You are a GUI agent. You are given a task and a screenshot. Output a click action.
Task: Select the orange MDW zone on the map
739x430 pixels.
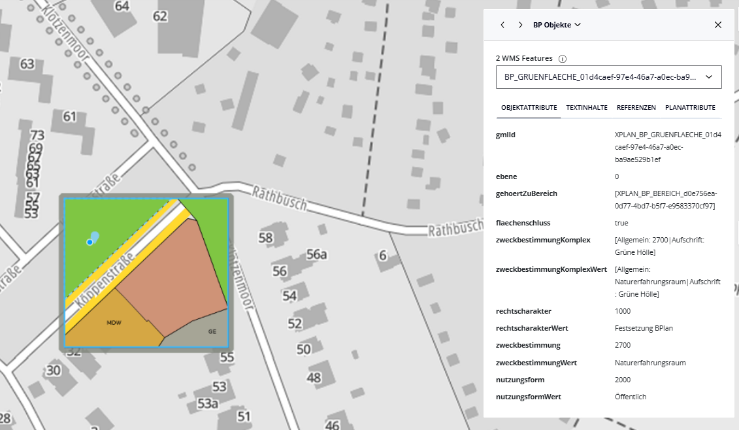click(x=114, y=323)
